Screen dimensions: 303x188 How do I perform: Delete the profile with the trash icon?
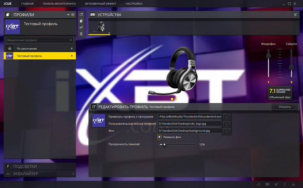81,34
